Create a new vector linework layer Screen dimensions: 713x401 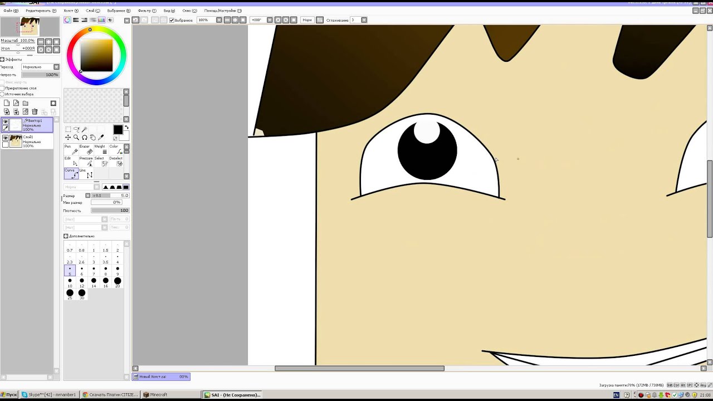click(16, 103)
